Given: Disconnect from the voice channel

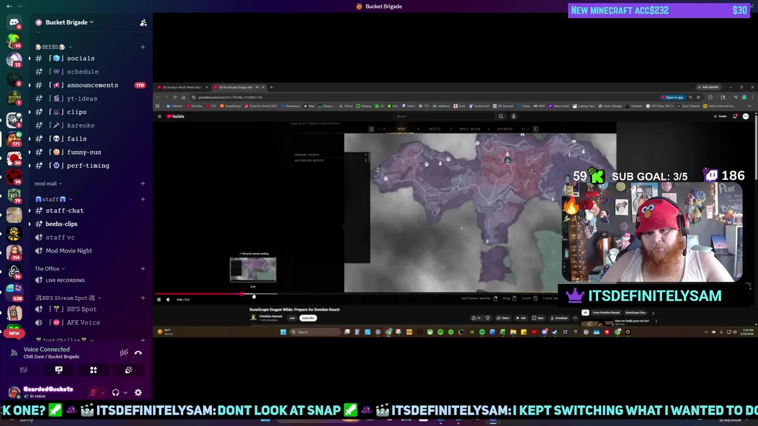Looking at the screenshot, I should tap(138, 353).
